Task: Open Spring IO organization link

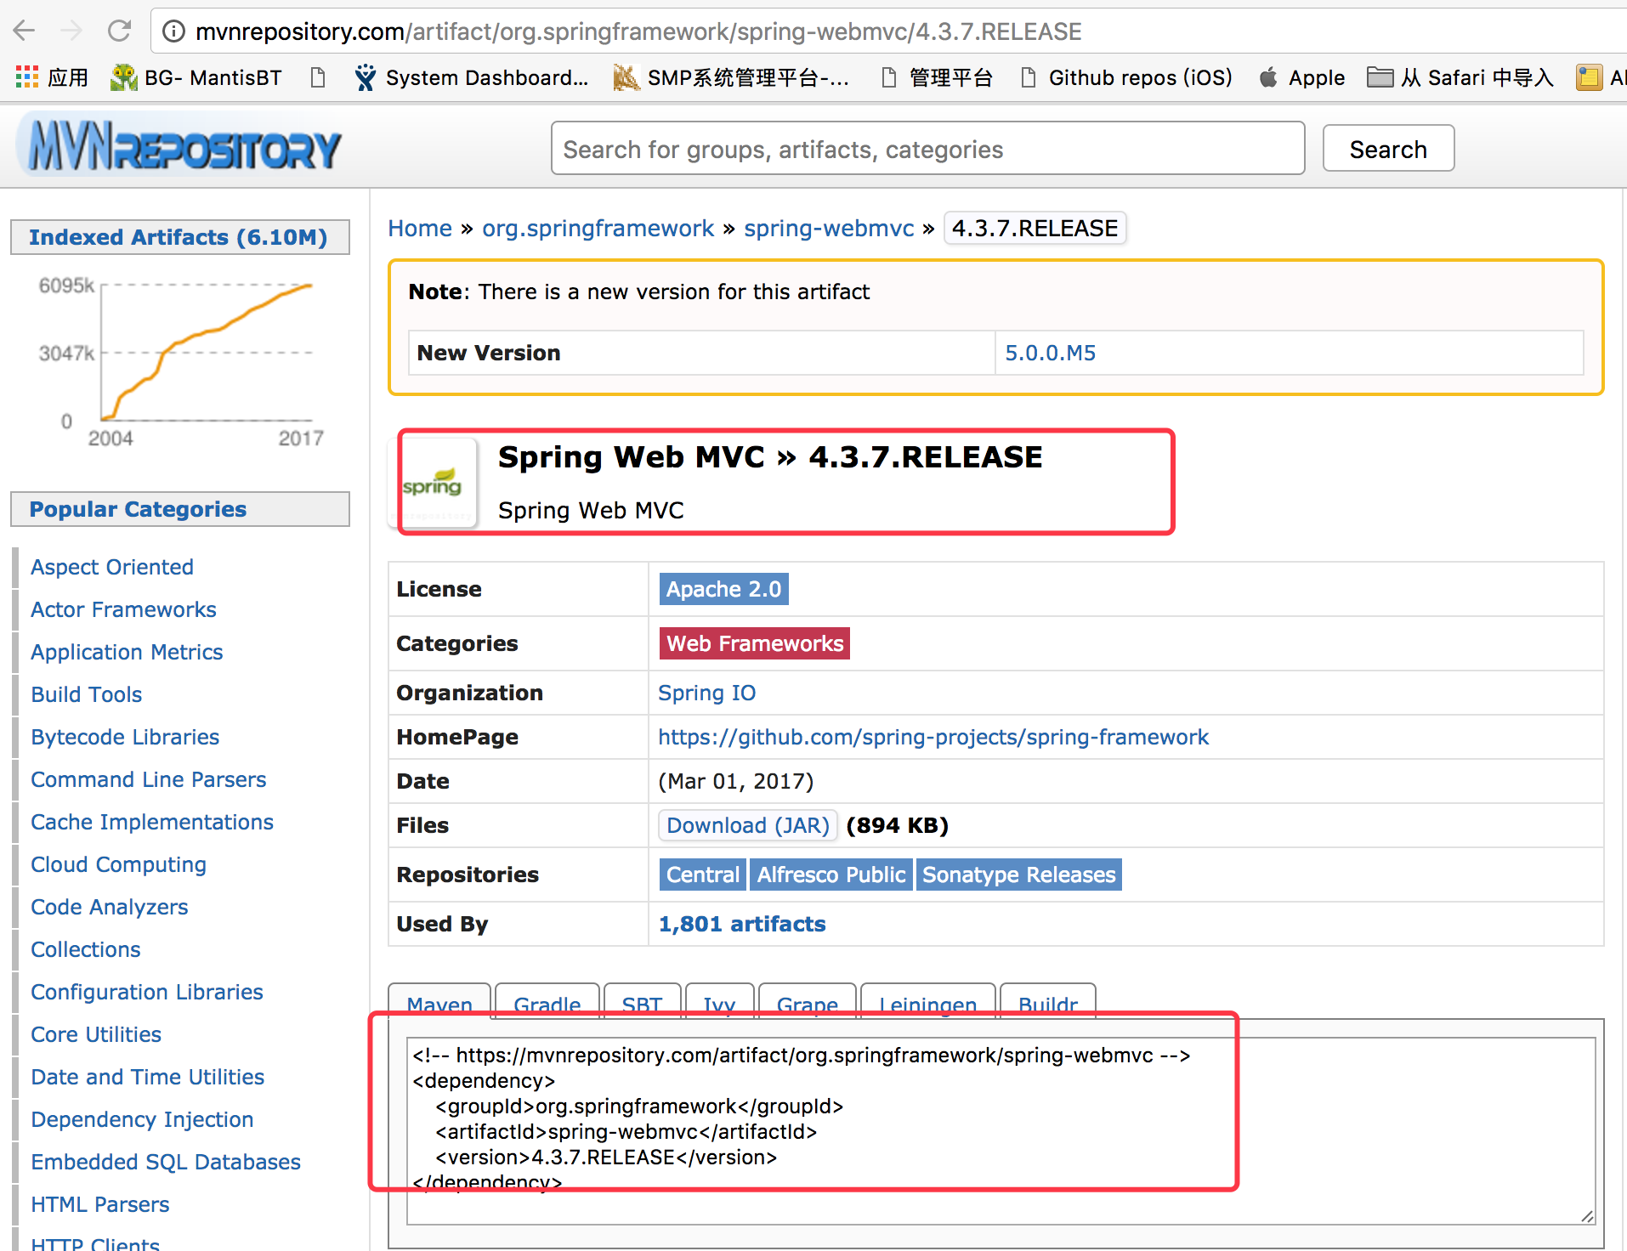Action: pos(706,693)
